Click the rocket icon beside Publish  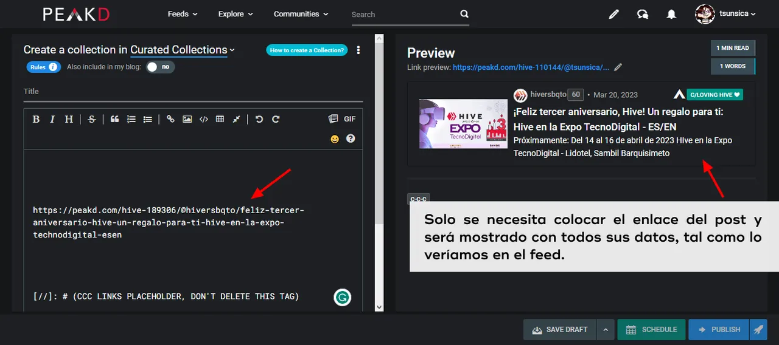[x=758, y=329]
